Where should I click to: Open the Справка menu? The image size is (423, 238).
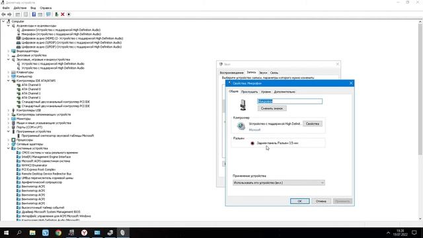[x=46, y=8]
